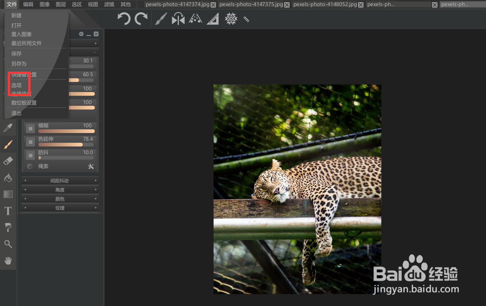Click the 色延伸 slider at 78.4
The image size is (486, 306).
[x=66, y=145]
